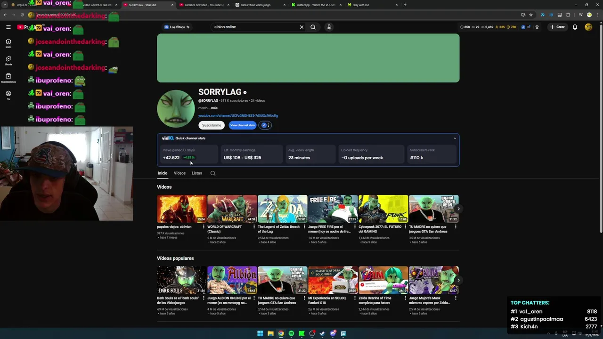The image size is (603, 339).
Task: Open Steam from the taskbar
Action: [x=322, y=334]
